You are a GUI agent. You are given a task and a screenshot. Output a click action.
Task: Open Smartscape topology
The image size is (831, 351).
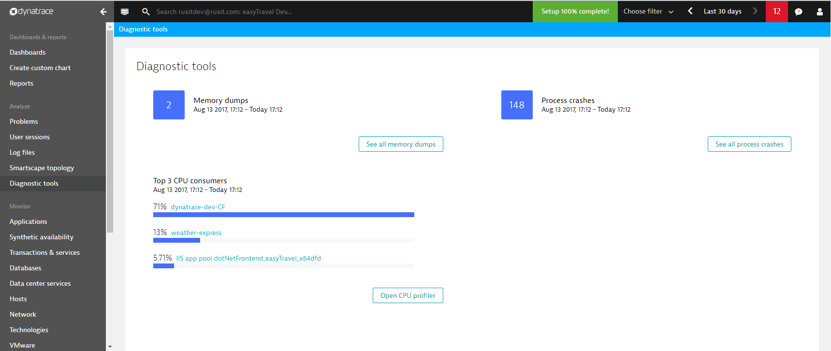pyautogui.click(x=42, y=168)
